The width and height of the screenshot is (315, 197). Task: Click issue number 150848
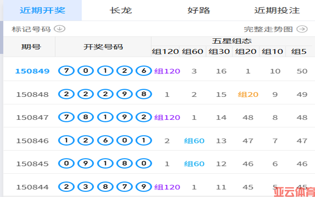coord(32,94)
